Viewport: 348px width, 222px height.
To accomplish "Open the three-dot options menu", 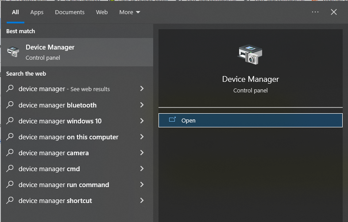I will click(x=315, y=12).
